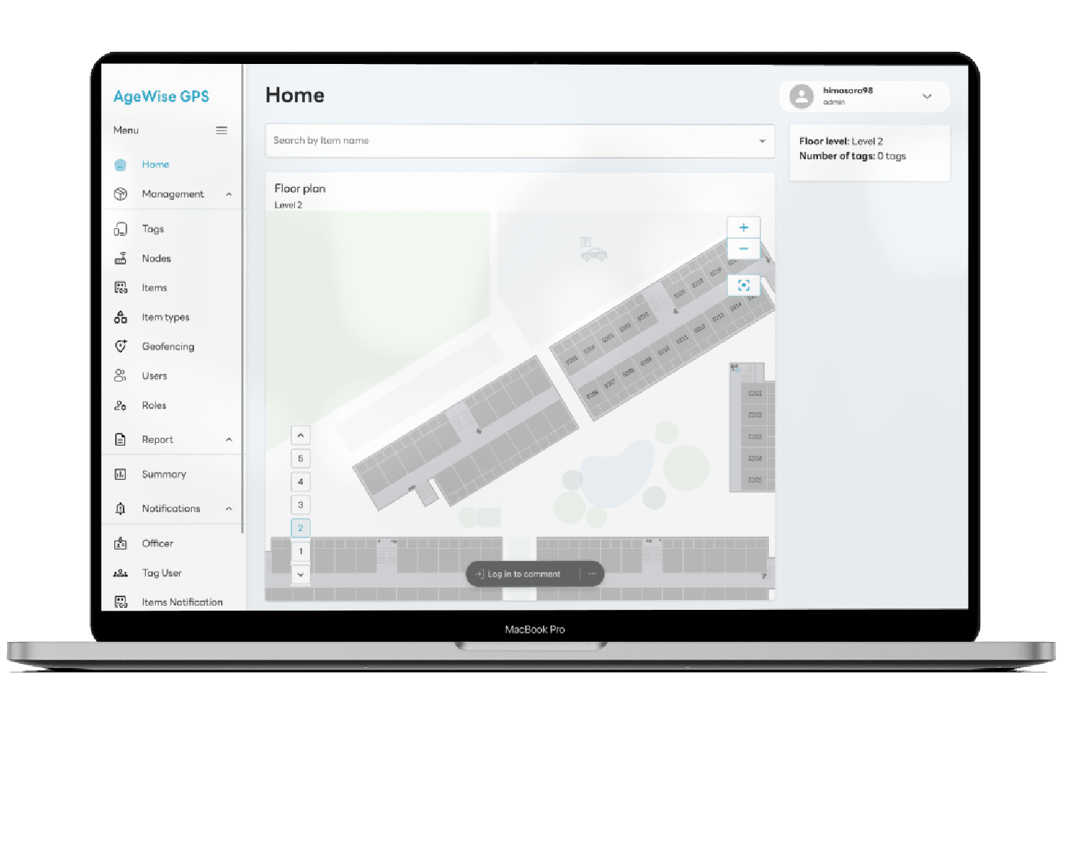Click the Geofencing pin icon
Image resolution: width=1066 pixels, height=853 pixels.
click(121, 346)
